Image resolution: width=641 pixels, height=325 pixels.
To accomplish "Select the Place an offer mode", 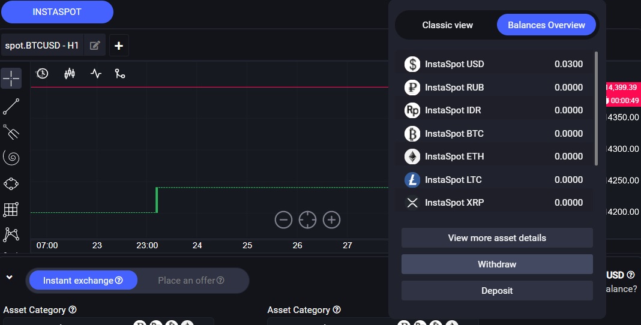I will click(191, 280).
